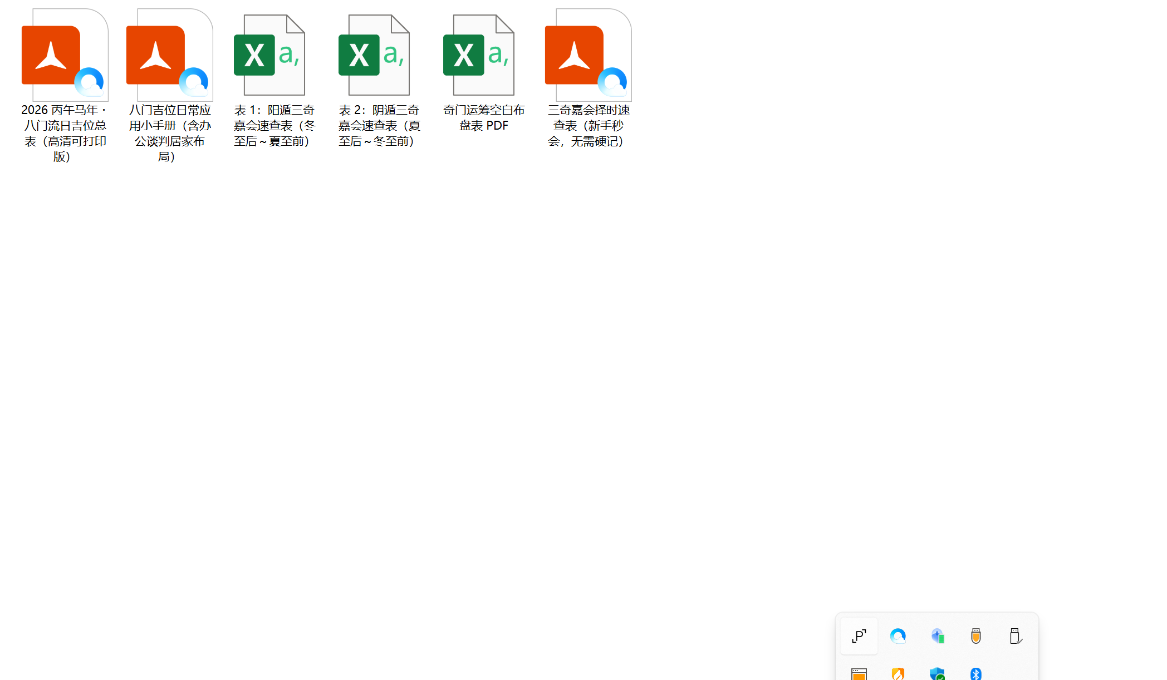Click the battery manager icon in the tray
Viewport: 1167px width, 680px height.
tap(937, 636)
